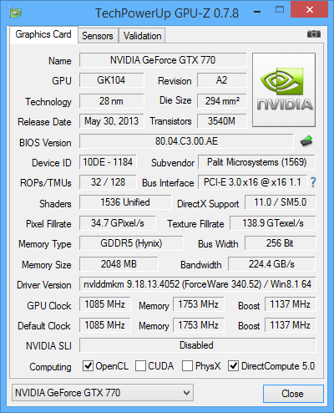Viewport: 334px width, 413px height.
Task: Close the window with the red X
Action: point(309,9)
